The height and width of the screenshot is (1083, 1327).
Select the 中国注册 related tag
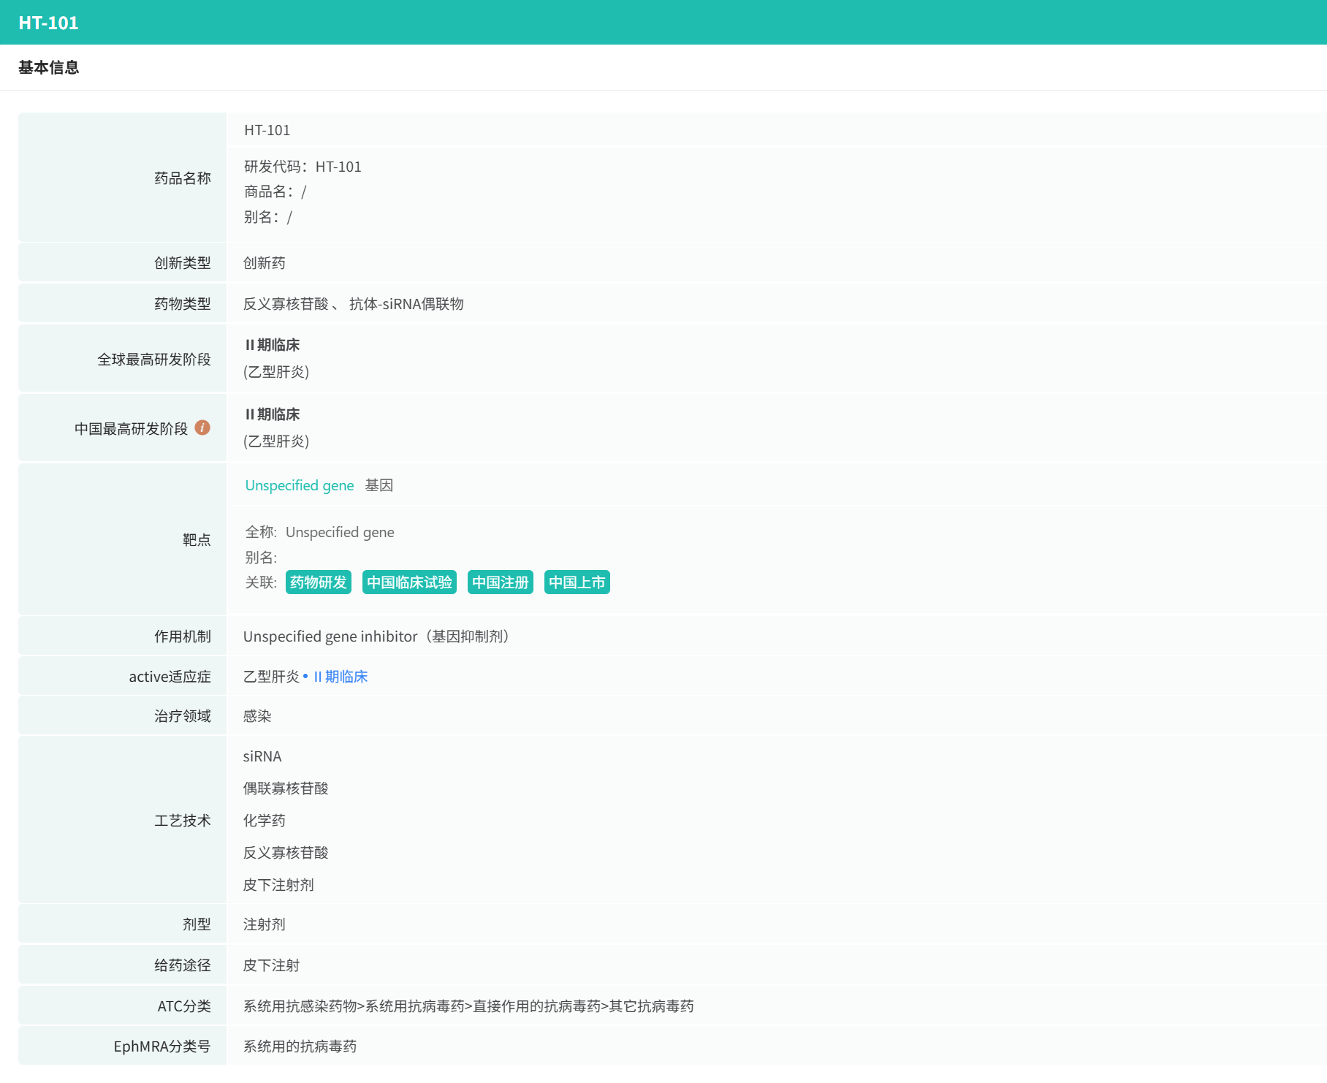pos(501,582)
